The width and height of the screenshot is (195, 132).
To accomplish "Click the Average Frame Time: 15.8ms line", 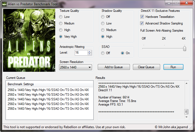I will (117, 101).
